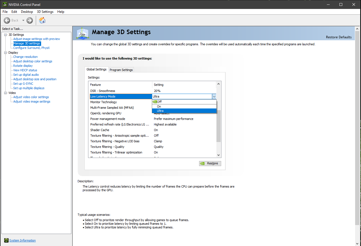Pick Ultra in the Low Latency list
This screenshot has width=361, height=246.
[160, 111]
